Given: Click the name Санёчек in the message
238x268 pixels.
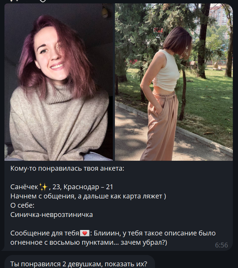Looking at the screenshot, I should tap(24, 187).
